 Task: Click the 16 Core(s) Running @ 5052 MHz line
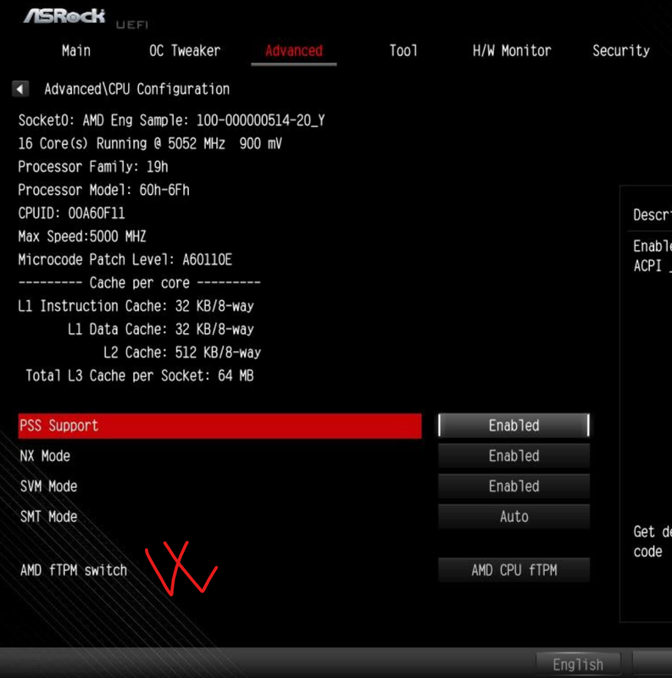[150, 143]
